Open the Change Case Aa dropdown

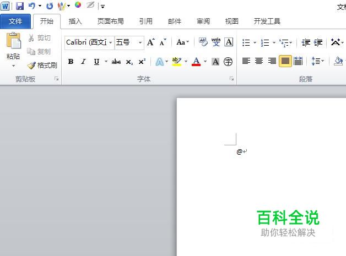click(183, 42)
